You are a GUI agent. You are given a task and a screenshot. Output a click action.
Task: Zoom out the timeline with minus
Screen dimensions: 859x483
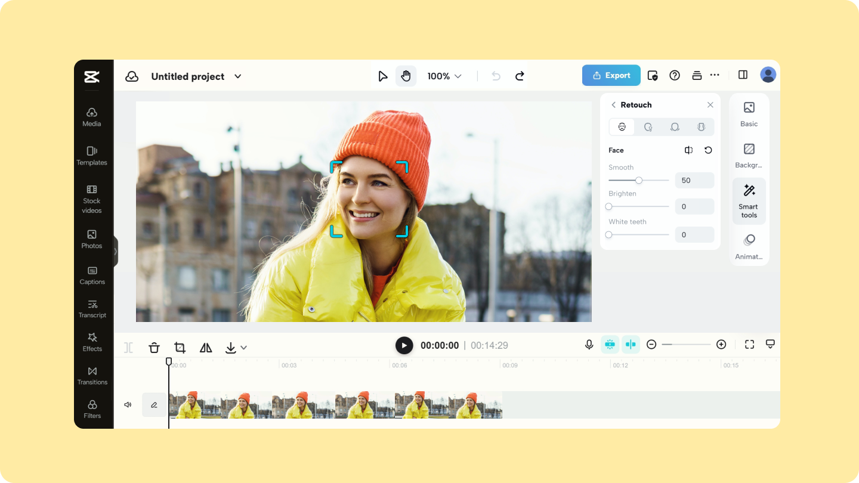point(651,344)
